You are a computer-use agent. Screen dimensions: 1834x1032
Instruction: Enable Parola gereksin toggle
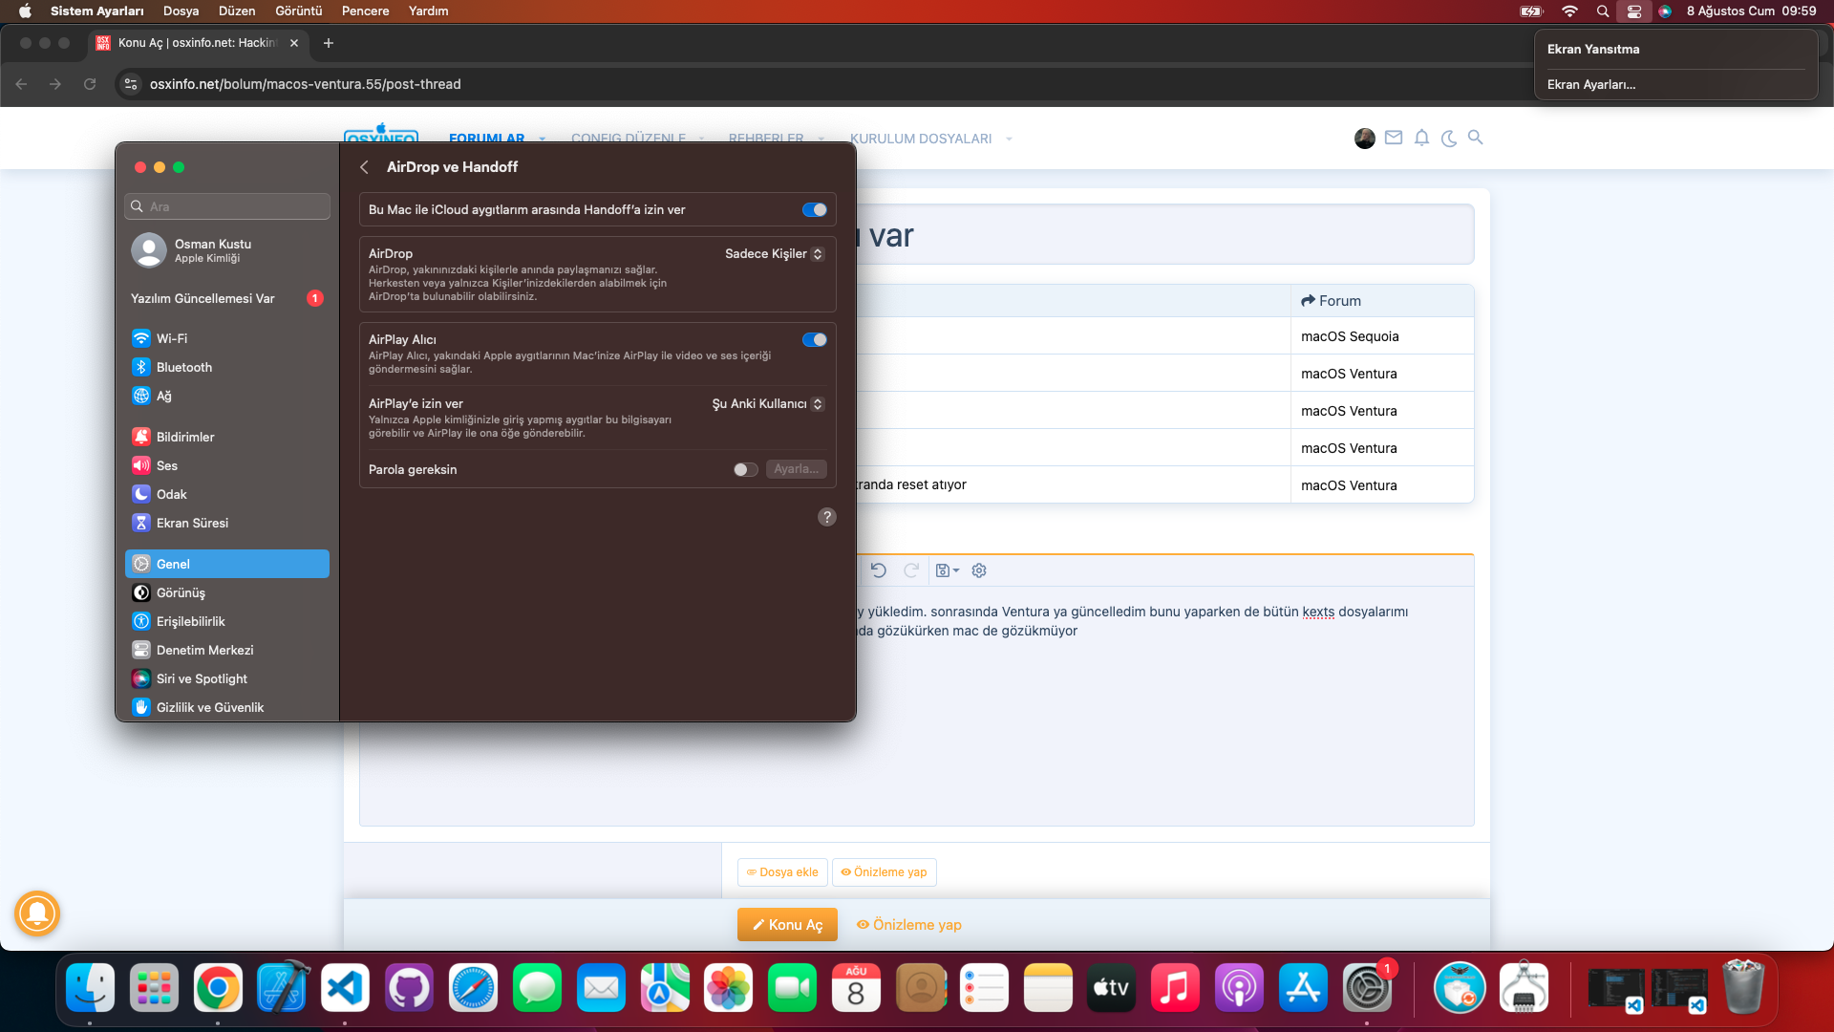click(x=745, y=469)
